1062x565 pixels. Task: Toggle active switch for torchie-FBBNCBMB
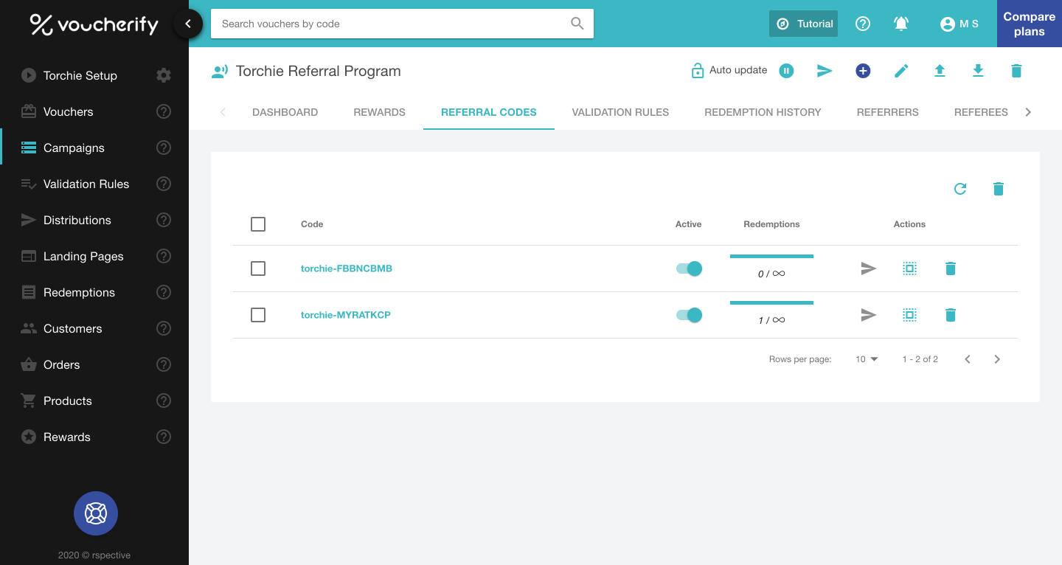(x=689, y=268)
